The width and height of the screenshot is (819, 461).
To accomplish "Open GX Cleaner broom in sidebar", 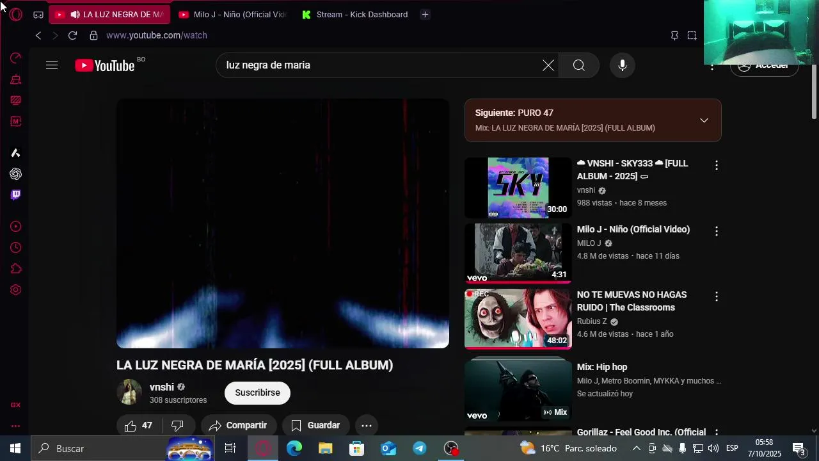I will point(16,79).
